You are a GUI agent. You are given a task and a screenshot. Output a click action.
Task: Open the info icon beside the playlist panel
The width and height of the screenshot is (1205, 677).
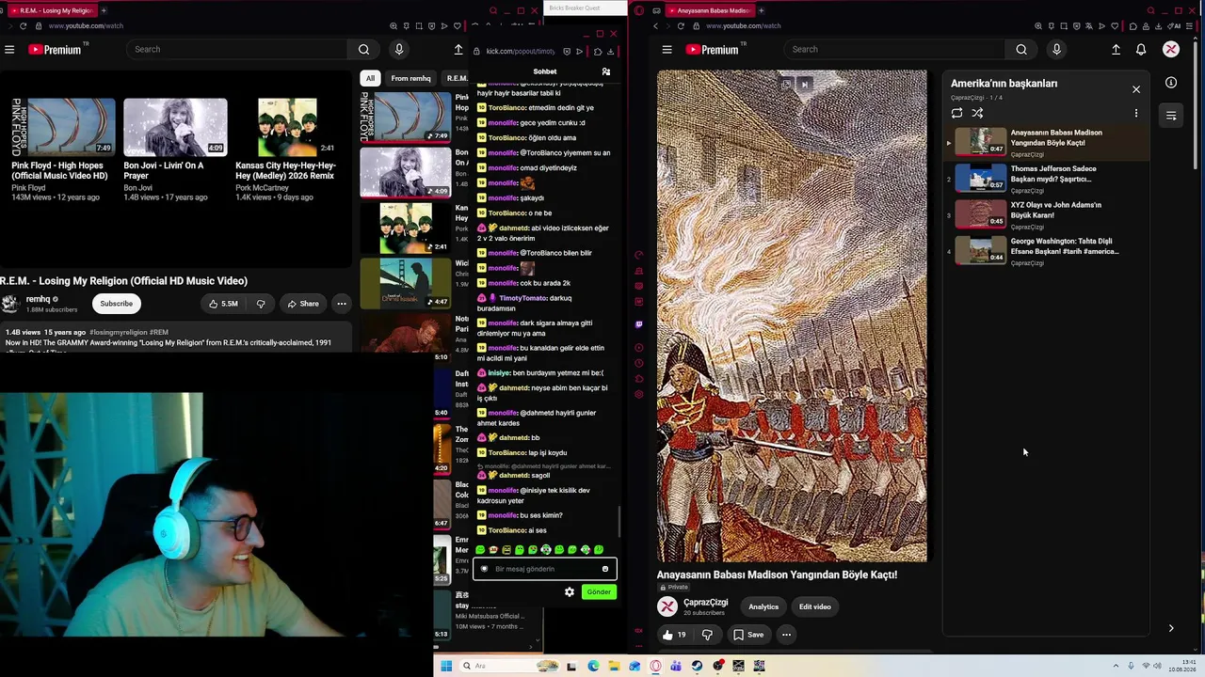coord(1171,83)
